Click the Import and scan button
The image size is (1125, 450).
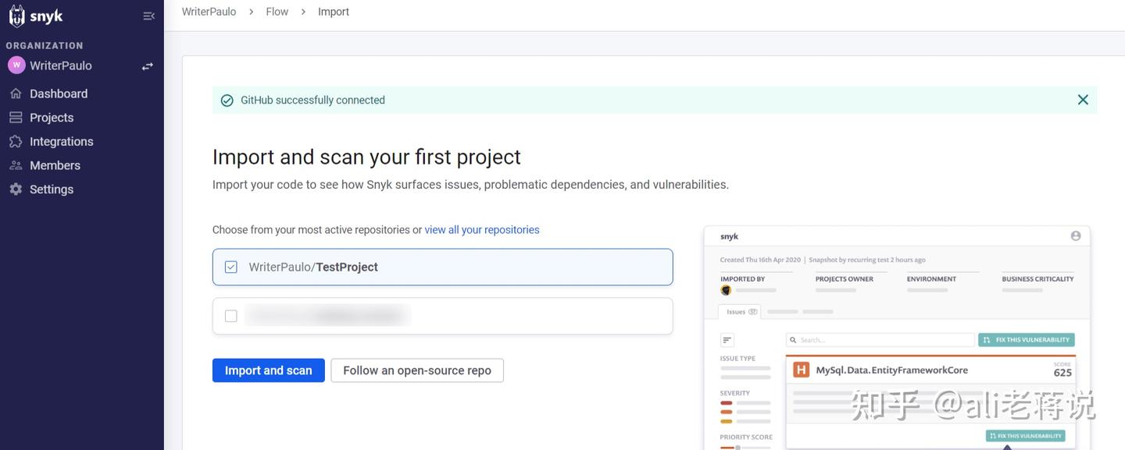(x=268, y=370)
